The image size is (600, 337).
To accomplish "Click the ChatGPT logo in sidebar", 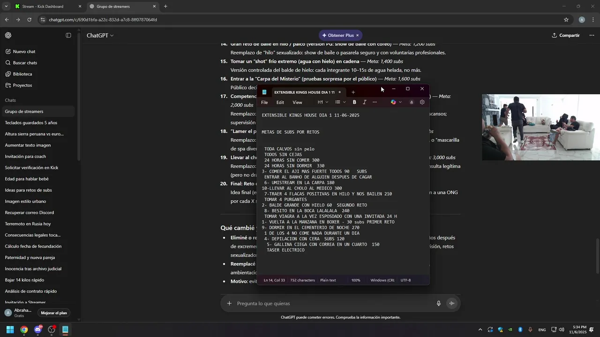I will tap(8, 36).
